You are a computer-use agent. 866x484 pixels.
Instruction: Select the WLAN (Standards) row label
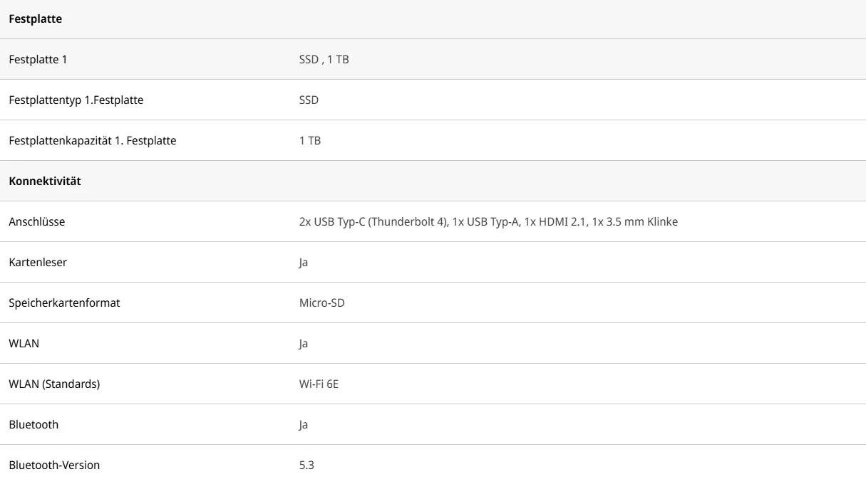54,384
